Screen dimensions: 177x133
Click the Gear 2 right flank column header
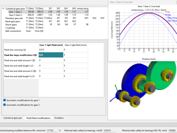coord(75,45)
